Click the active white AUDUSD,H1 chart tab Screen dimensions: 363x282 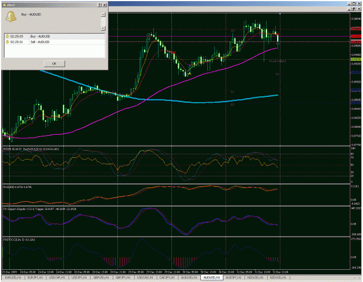tap(211, 277)
